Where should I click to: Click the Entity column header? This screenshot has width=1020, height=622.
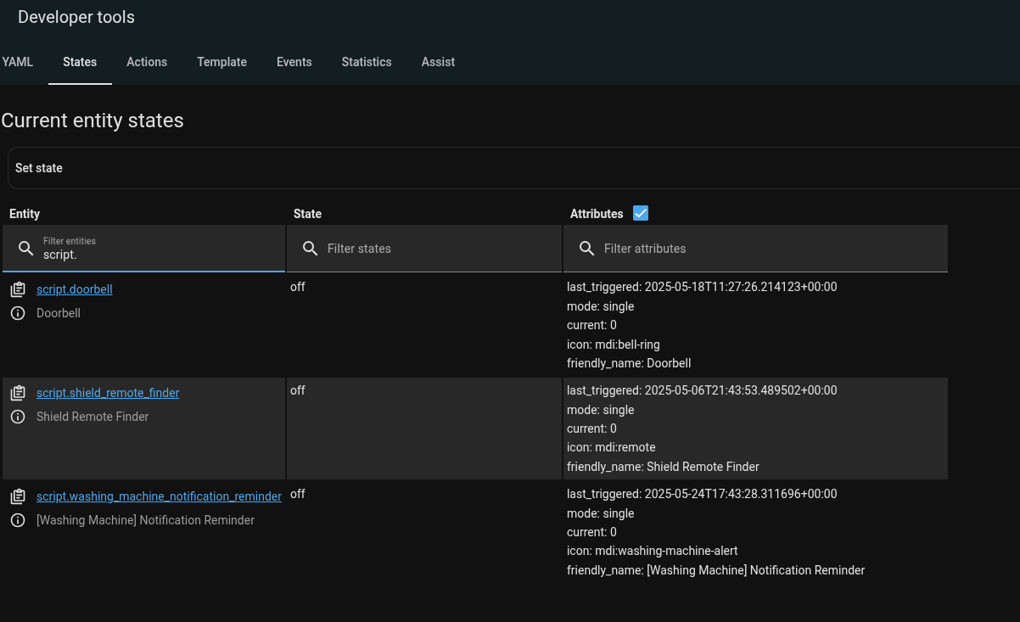[25, 214]
